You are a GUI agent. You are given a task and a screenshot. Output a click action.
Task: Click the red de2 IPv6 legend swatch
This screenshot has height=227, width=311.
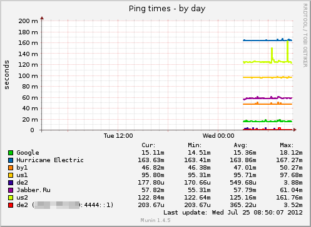click(x=11, y=205)
